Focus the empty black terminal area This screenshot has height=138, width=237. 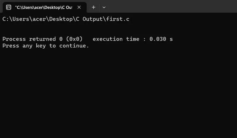tap(118, 92)
